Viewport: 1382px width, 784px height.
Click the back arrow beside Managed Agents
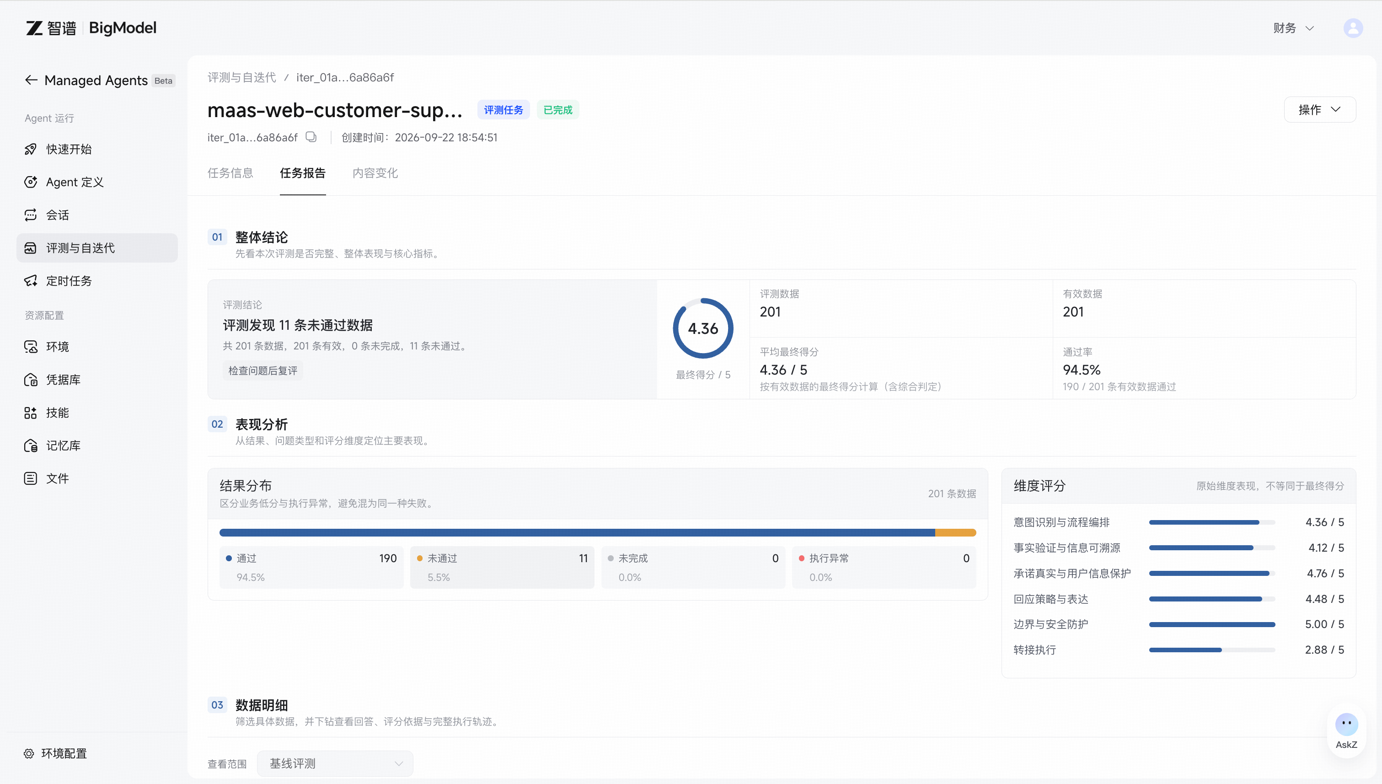(x=31, y=80)
